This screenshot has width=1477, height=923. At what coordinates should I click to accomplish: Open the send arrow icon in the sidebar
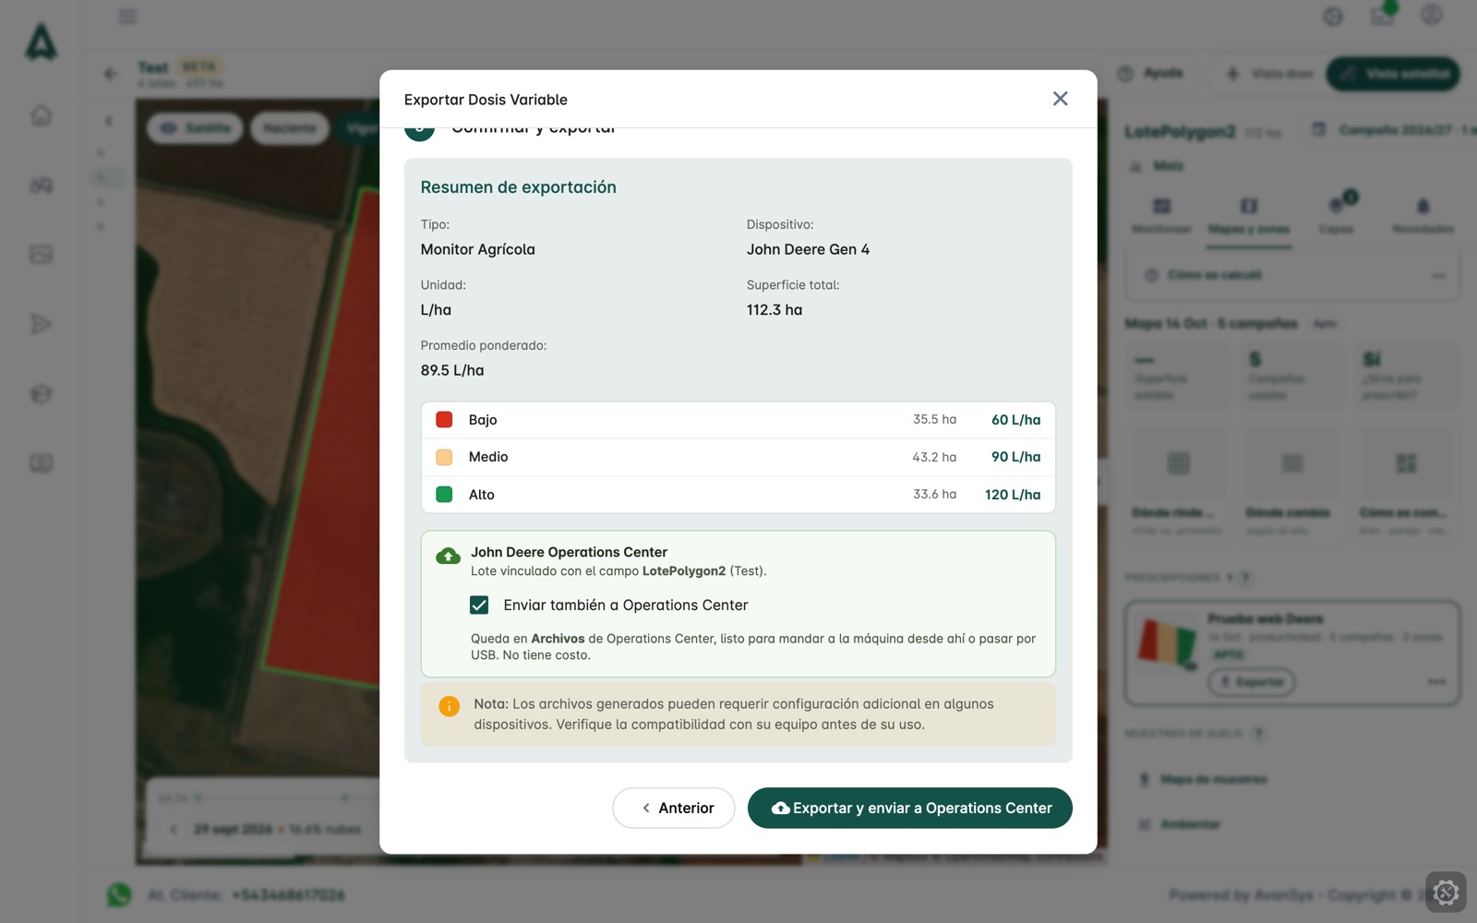[41, 324]
